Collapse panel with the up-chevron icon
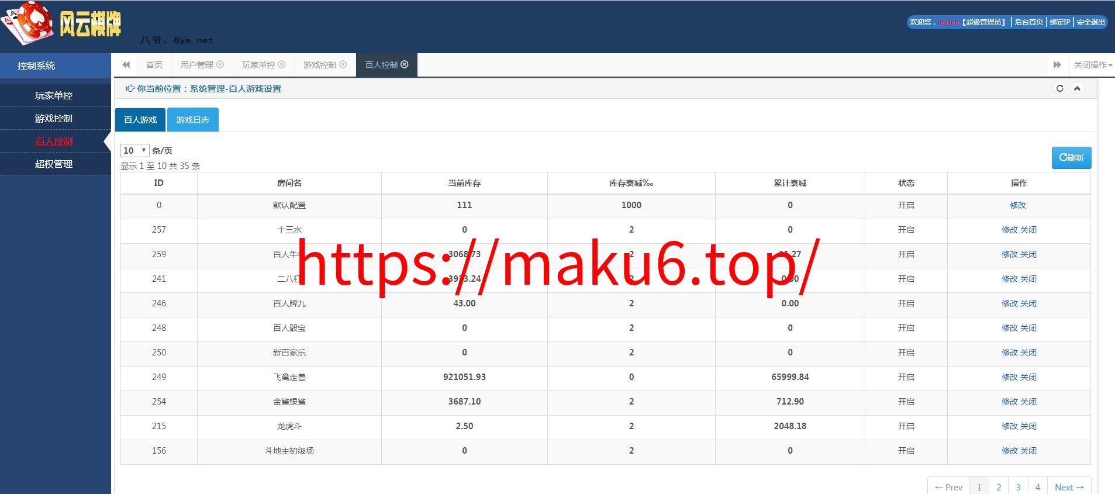Screen dimensions: 1115x494 coord(1077,88)
